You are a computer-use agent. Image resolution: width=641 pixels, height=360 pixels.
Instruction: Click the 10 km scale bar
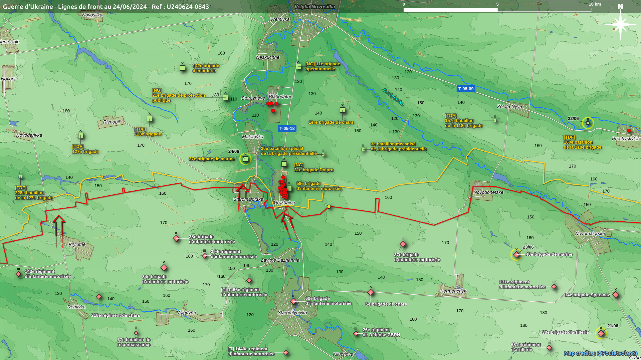coord(497,10)
